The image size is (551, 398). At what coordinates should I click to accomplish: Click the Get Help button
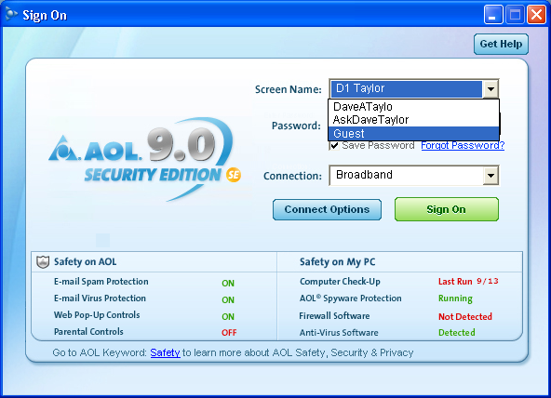501,45
